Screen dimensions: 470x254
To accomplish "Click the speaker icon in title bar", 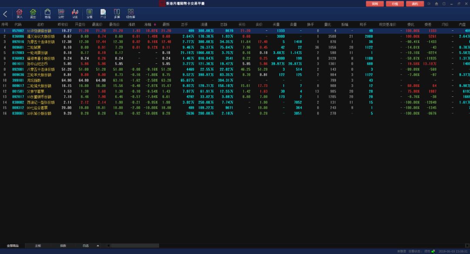I will [x=429, y=3].
